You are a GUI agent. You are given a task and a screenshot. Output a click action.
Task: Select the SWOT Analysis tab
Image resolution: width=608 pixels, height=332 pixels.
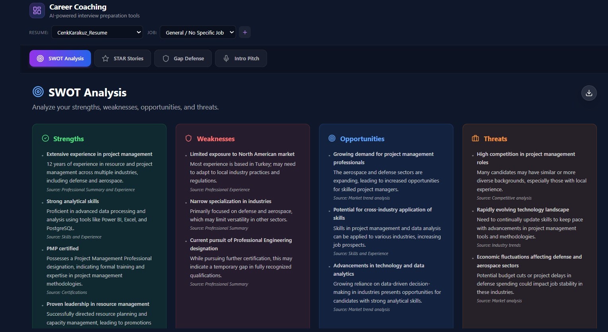click(60, 58)
